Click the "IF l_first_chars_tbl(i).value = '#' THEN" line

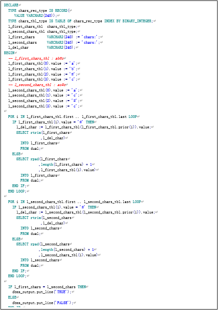[x=53, y=122]
